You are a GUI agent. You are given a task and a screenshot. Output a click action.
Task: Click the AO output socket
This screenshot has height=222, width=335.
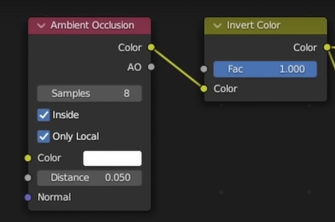pos(151,67)
